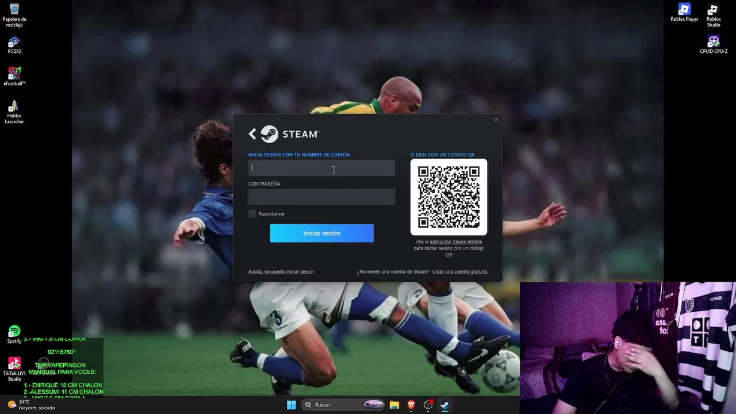Focus the Contraseña password field
The width and height of the screenshot is (736, 414).
pyautogui.click(x=321, y=197)
